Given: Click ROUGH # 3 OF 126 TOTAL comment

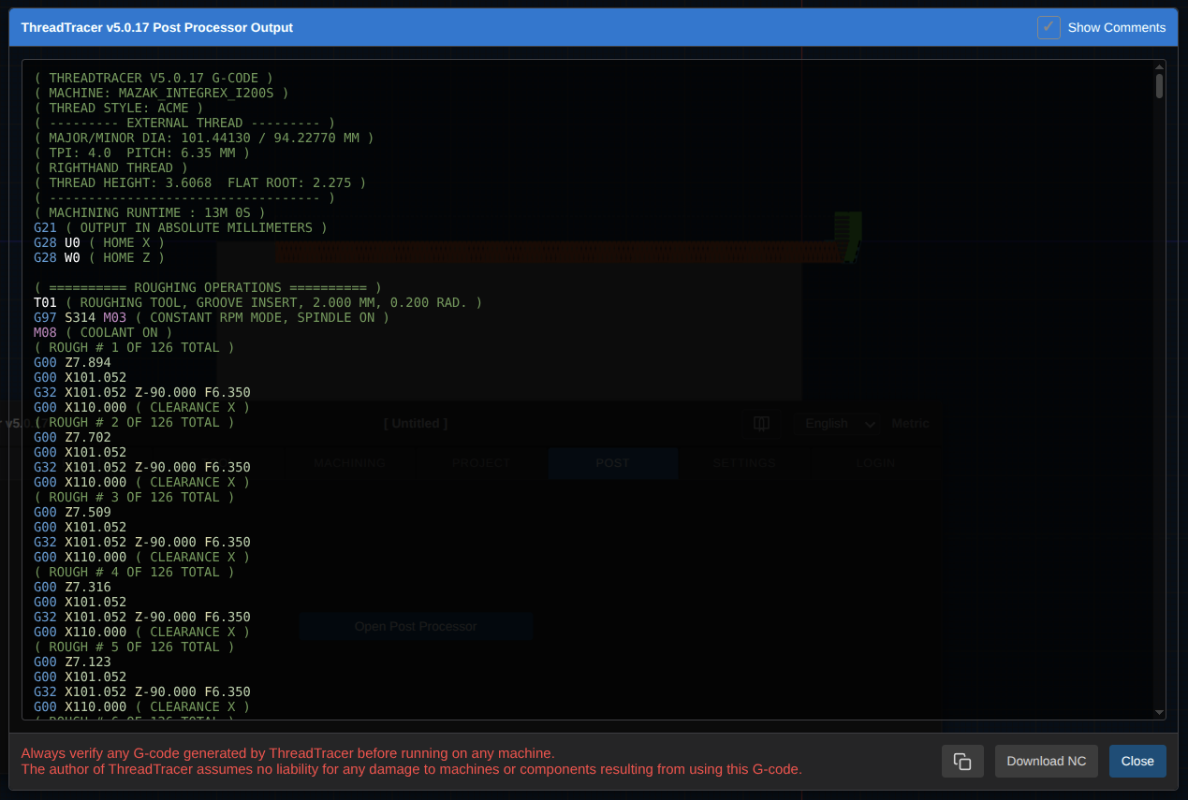Looking at the screenshot, I should [x=134, y=497].
